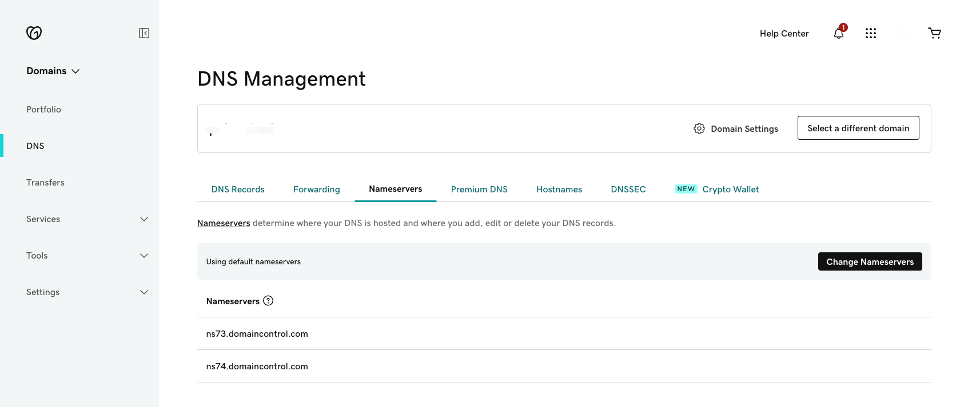Click the Change Nameservers button
The width and height of the screenshot is (968, 407).
[x=870, y=261]
